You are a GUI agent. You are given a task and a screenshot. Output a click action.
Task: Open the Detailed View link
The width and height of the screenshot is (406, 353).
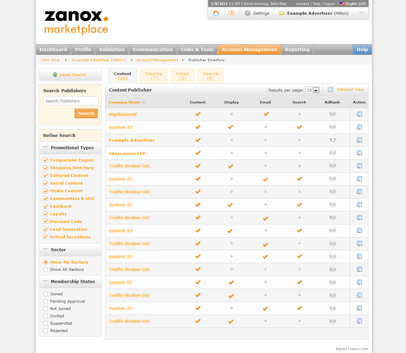click(x=350, y=89)
